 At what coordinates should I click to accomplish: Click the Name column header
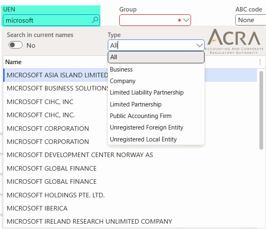click(x=14, y=62)
